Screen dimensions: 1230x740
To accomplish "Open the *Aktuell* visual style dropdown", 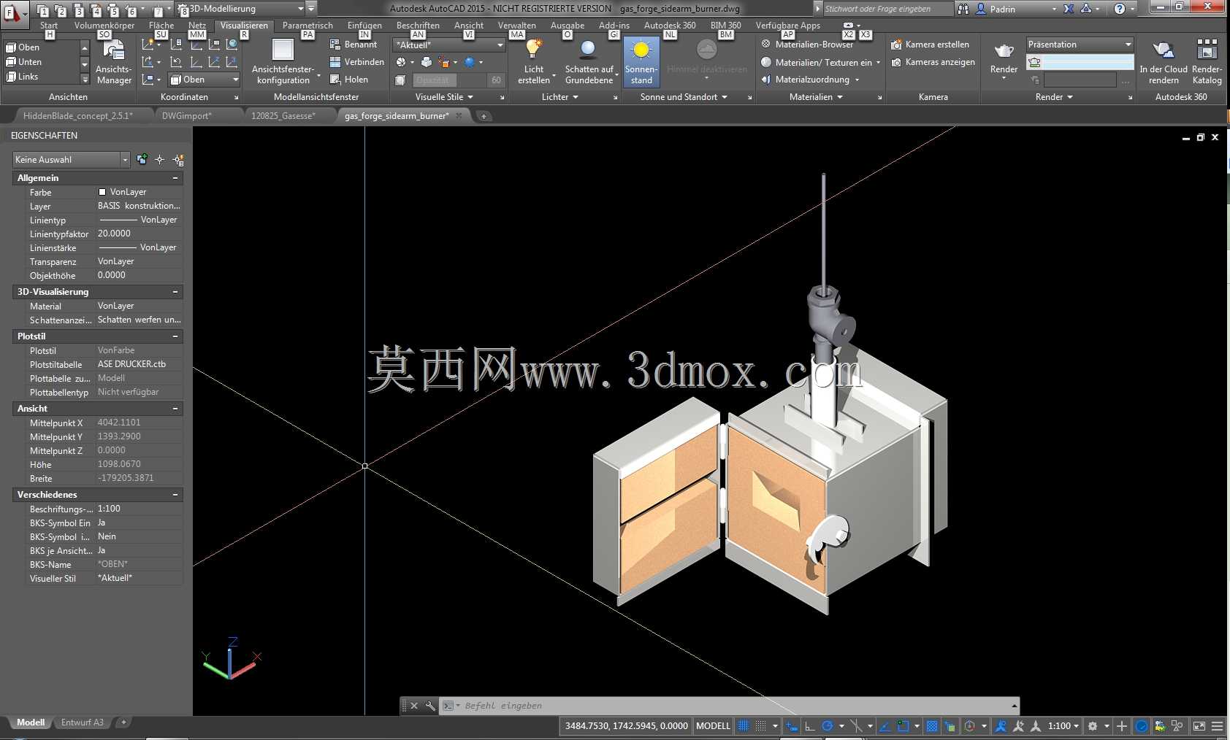I will click(449, 45).
